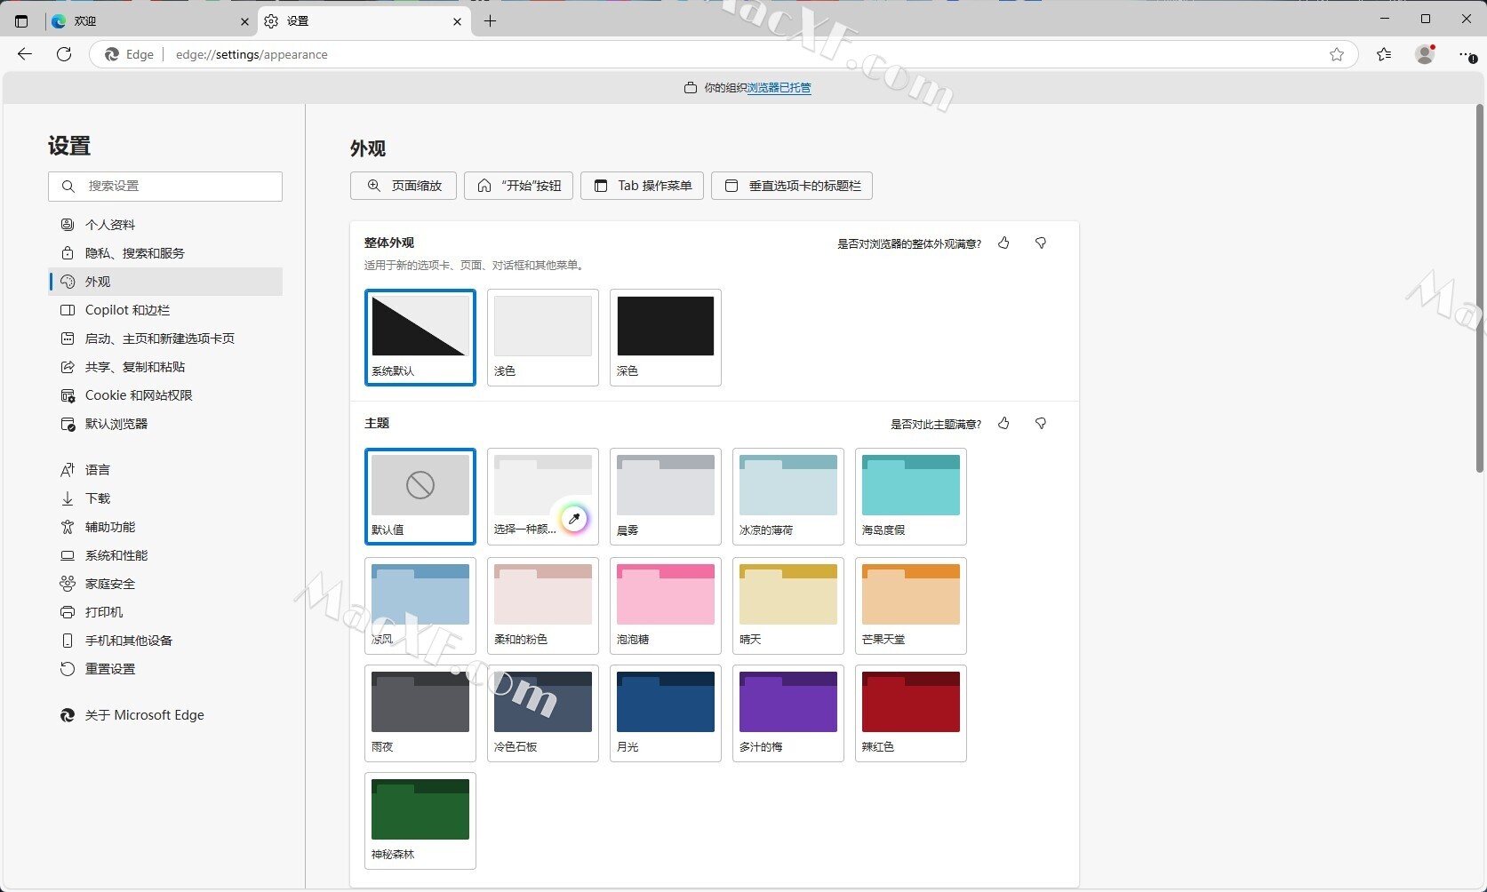Apply the 泡泡糖 theme
The width and height of the screenshot is (1487, 892).
tap(666, 606)
